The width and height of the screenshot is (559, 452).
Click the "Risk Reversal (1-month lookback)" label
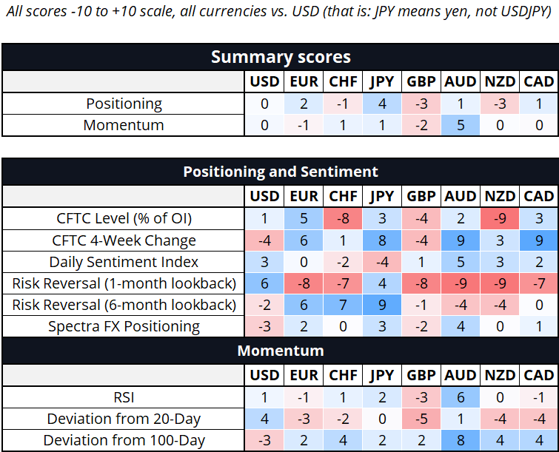click(x=124, y=283)
